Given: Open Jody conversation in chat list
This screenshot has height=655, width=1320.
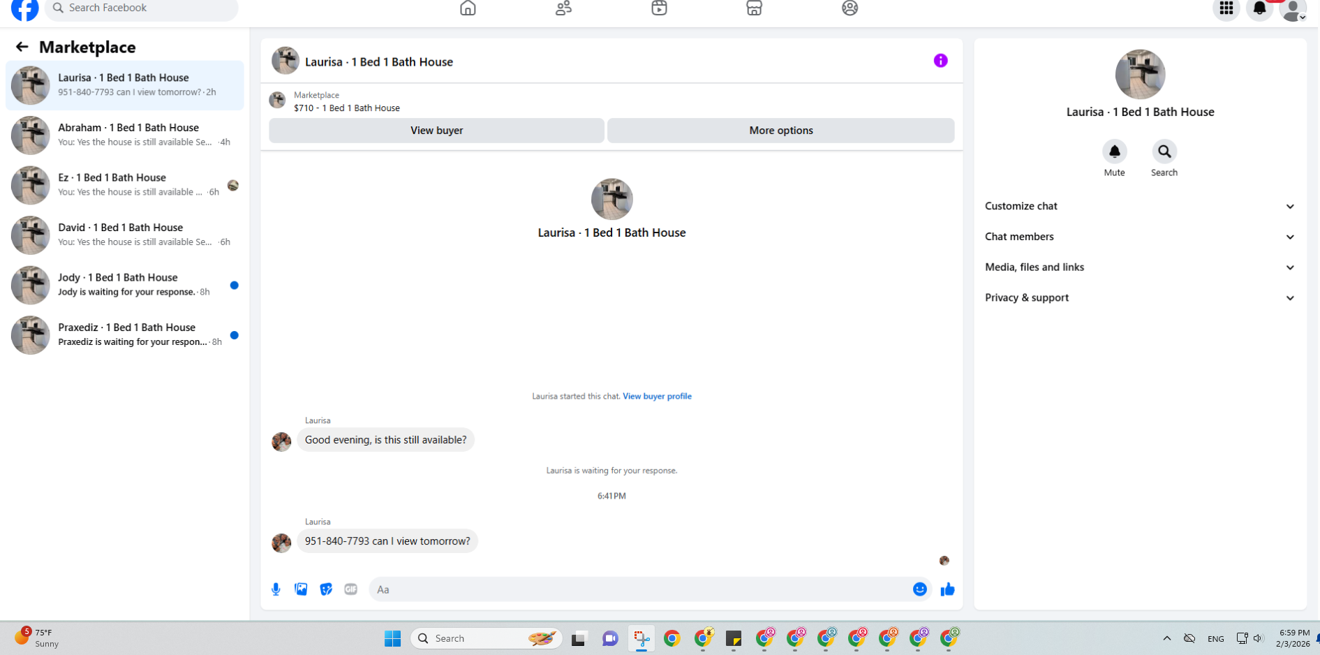Looking at the screenshot, I should 125,285.
